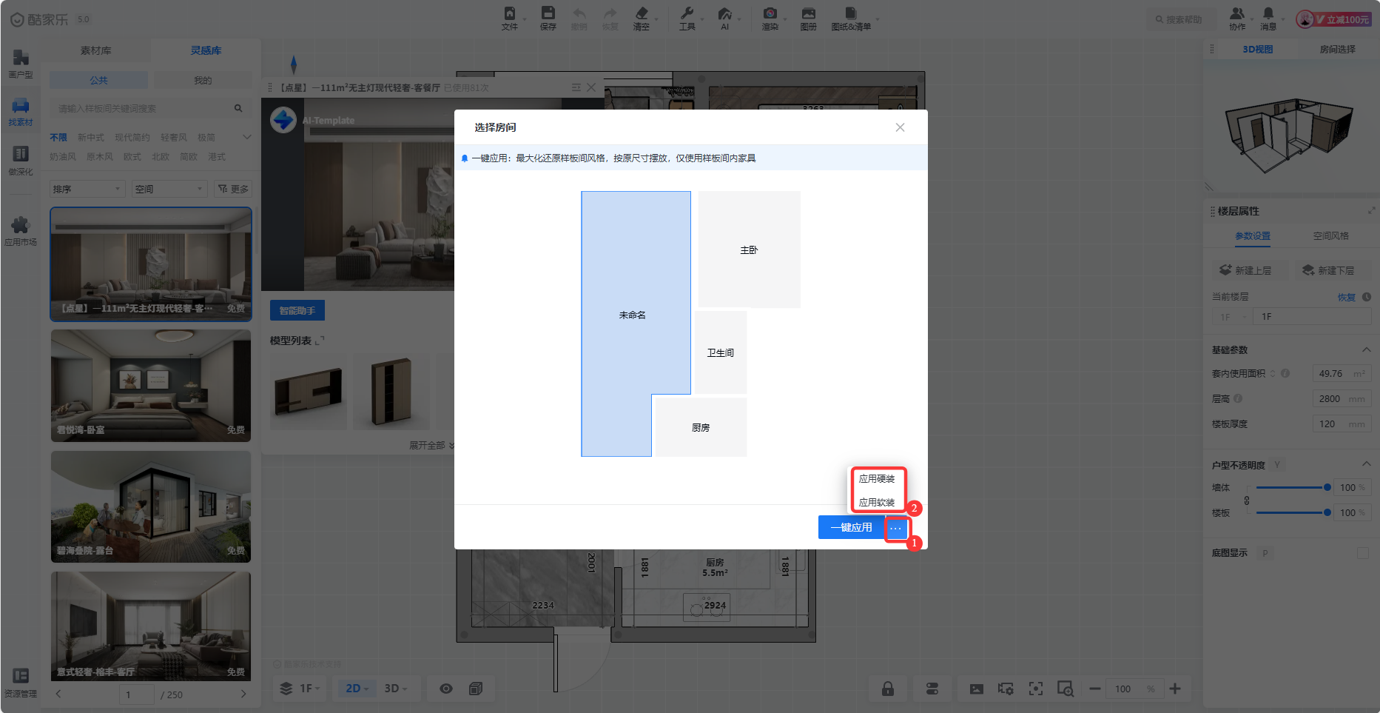Image resolution: width=1380 pixels, height=713 pixels.
Task: Open the AI tool icon
Action: 724,18
